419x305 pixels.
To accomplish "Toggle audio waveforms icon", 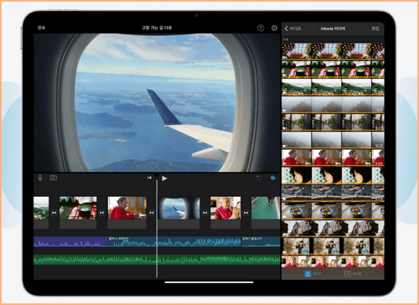I will point(273,178).
